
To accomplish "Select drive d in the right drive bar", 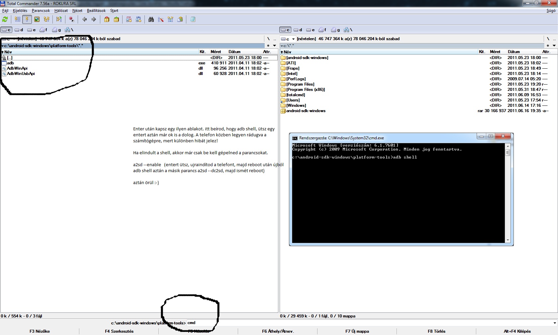I will 298,30.
